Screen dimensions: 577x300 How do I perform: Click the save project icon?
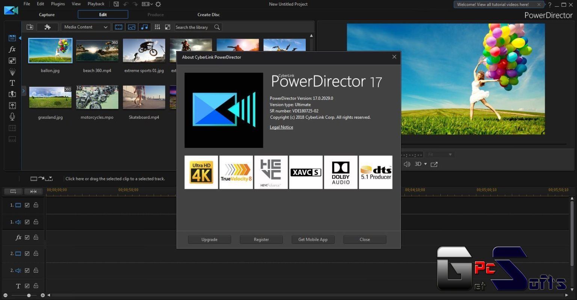coord(116,4)
